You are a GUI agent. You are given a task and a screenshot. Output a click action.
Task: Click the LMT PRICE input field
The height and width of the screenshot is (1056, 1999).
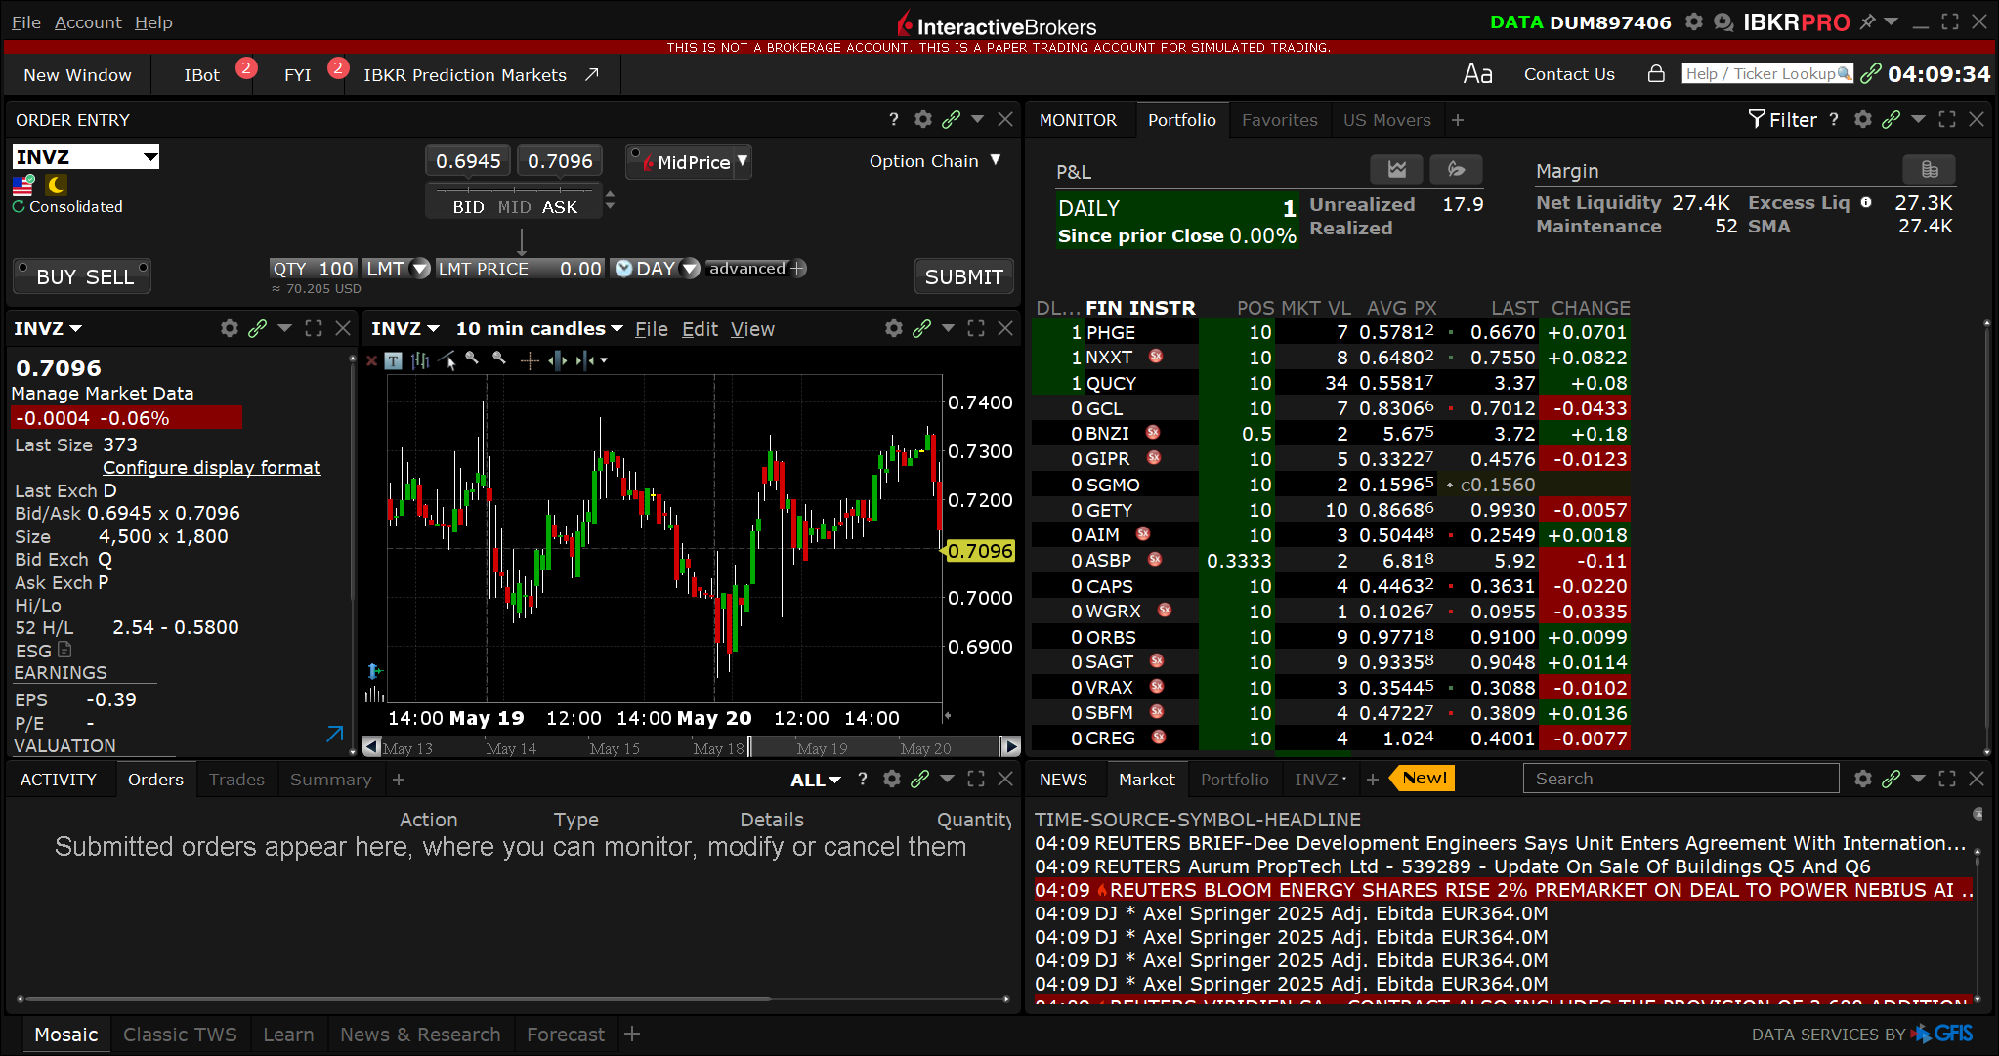(x=521, y=268)
